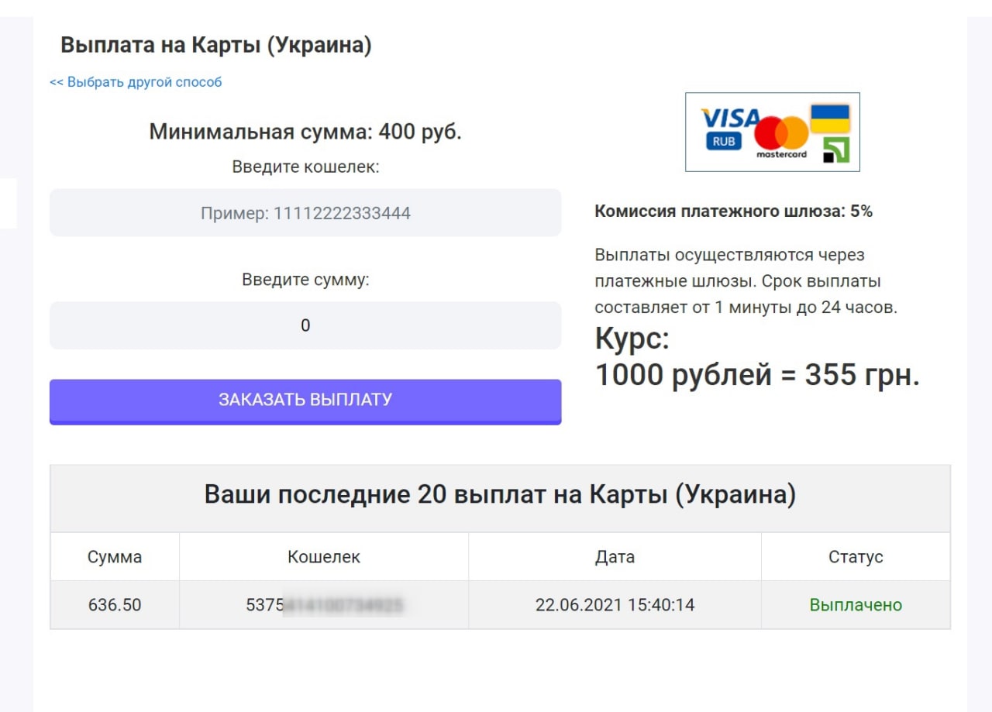
Task: Click the Сумма column header
Action: tap(114, 556)
